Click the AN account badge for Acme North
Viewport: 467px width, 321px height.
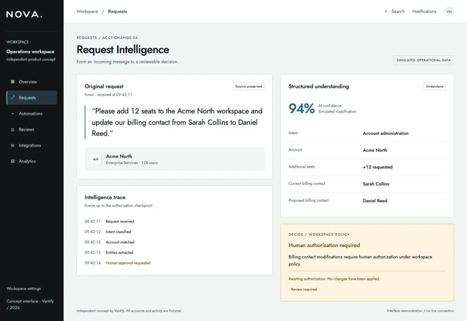[96, 159]
